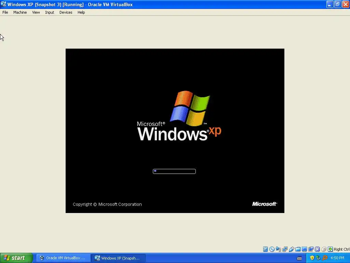This screenshot has width=350, height=263.
Task: Click the overlapping-screens recording status icon
Action: 311,249
